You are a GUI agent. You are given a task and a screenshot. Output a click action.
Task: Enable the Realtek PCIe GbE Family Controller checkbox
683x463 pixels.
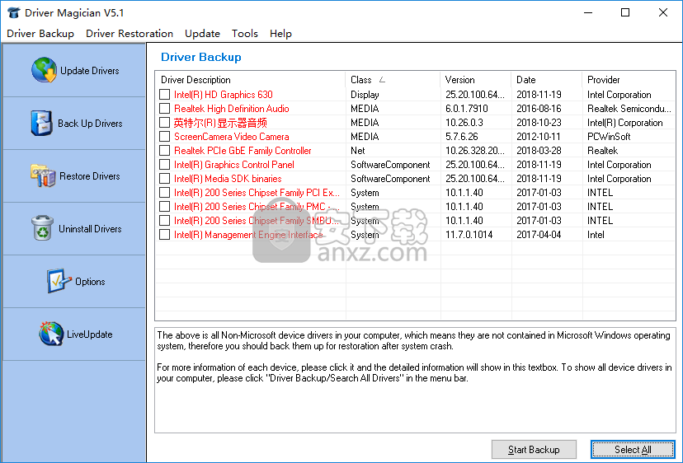pyautogui.click(x=165, y=151)
